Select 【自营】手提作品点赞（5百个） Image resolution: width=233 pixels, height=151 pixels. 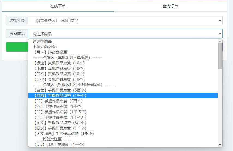click(x=60, y=90)
